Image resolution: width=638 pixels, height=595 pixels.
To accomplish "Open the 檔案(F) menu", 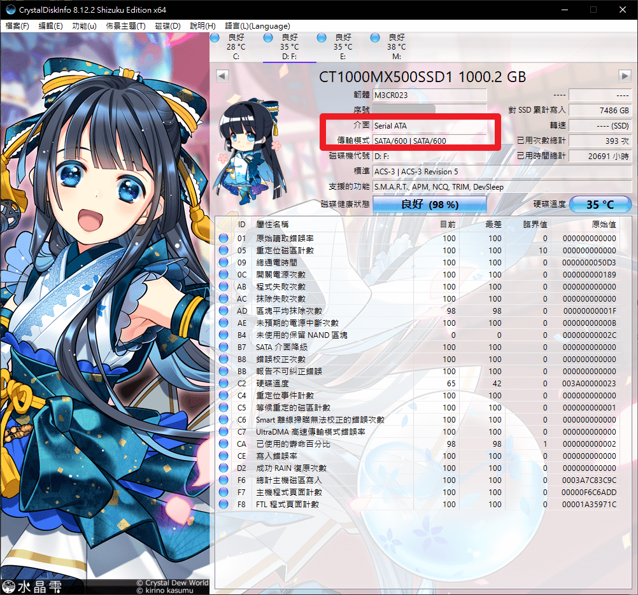I will pyautogui.click(x=17, y=26).
